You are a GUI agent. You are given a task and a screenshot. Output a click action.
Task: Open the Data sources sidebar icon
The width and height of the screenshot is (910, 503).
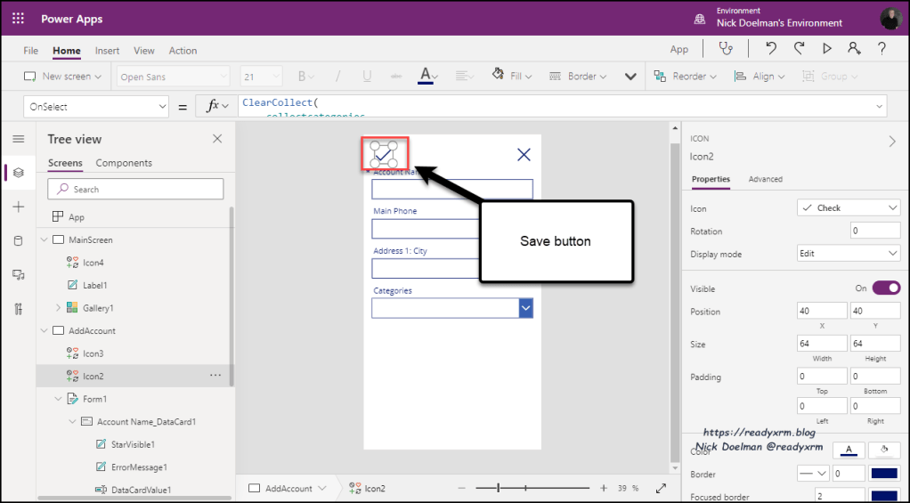[x=18, y=240]
